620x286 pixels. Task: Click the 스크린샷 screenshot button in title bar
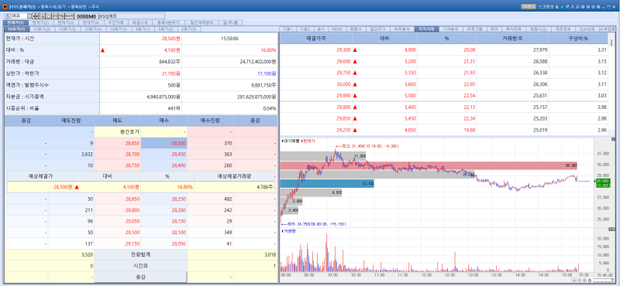point(546,6)
